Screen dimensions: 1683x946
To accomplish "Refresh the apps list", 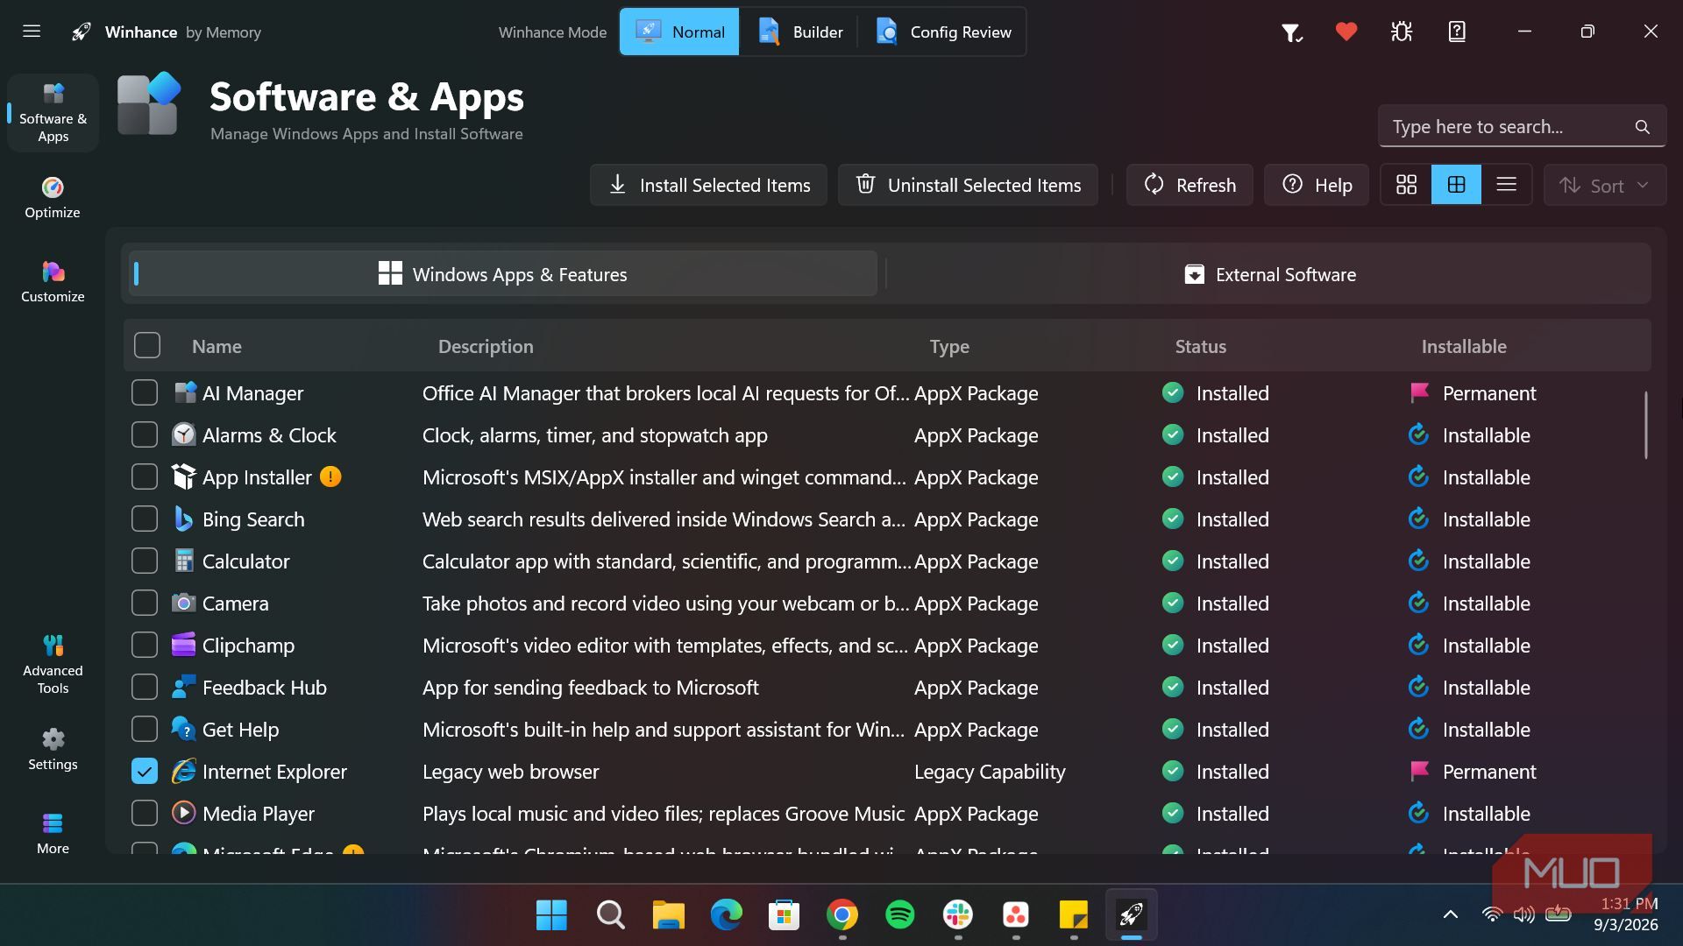I will [x=1189, y=185].
